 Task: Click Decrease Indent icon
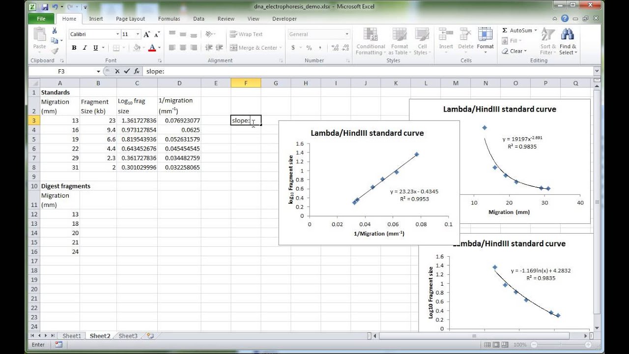209,48
